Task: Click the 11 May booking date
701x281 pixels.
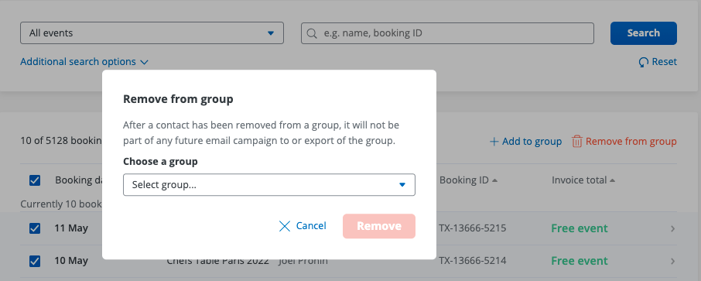Action: click(x=71, y=228)
